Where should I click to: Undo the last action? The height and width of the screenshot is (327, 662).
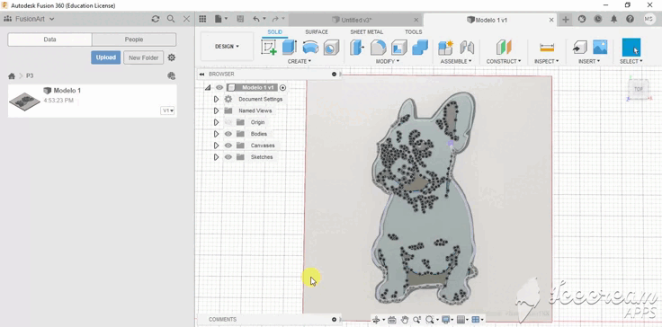256,19
